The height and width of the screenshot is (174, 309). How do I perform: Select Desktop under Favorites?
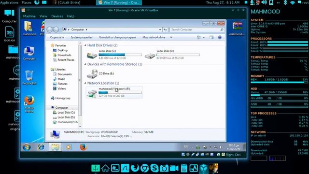pyautogui.click(x=62, y=50)
